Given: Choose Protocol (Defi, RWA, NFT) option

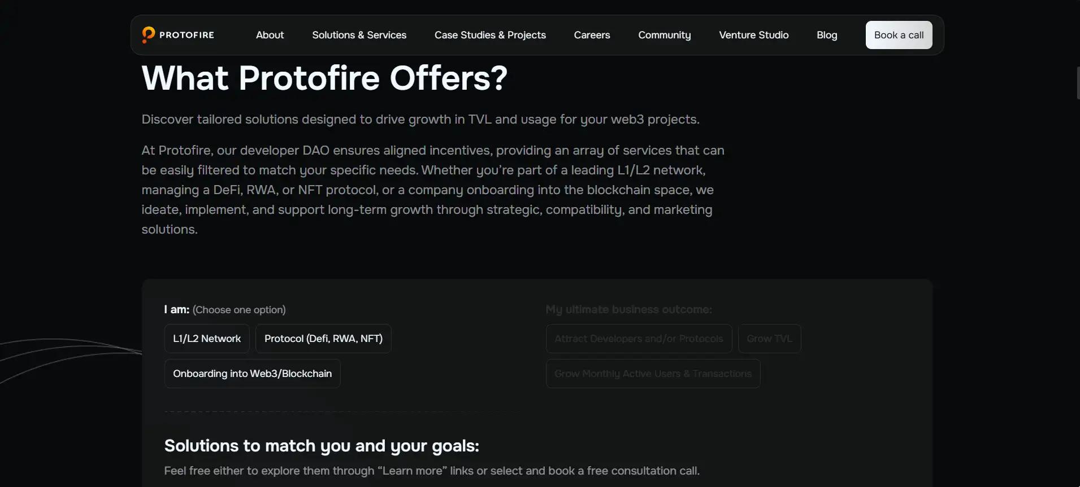Looking at the screenshot, I should point(323,339).
